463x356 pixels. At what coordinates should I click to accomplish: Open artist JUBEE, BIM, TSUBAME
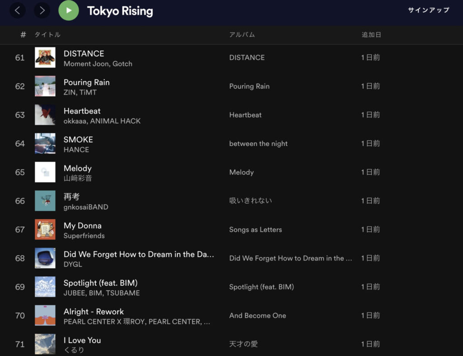coord(102,293)
